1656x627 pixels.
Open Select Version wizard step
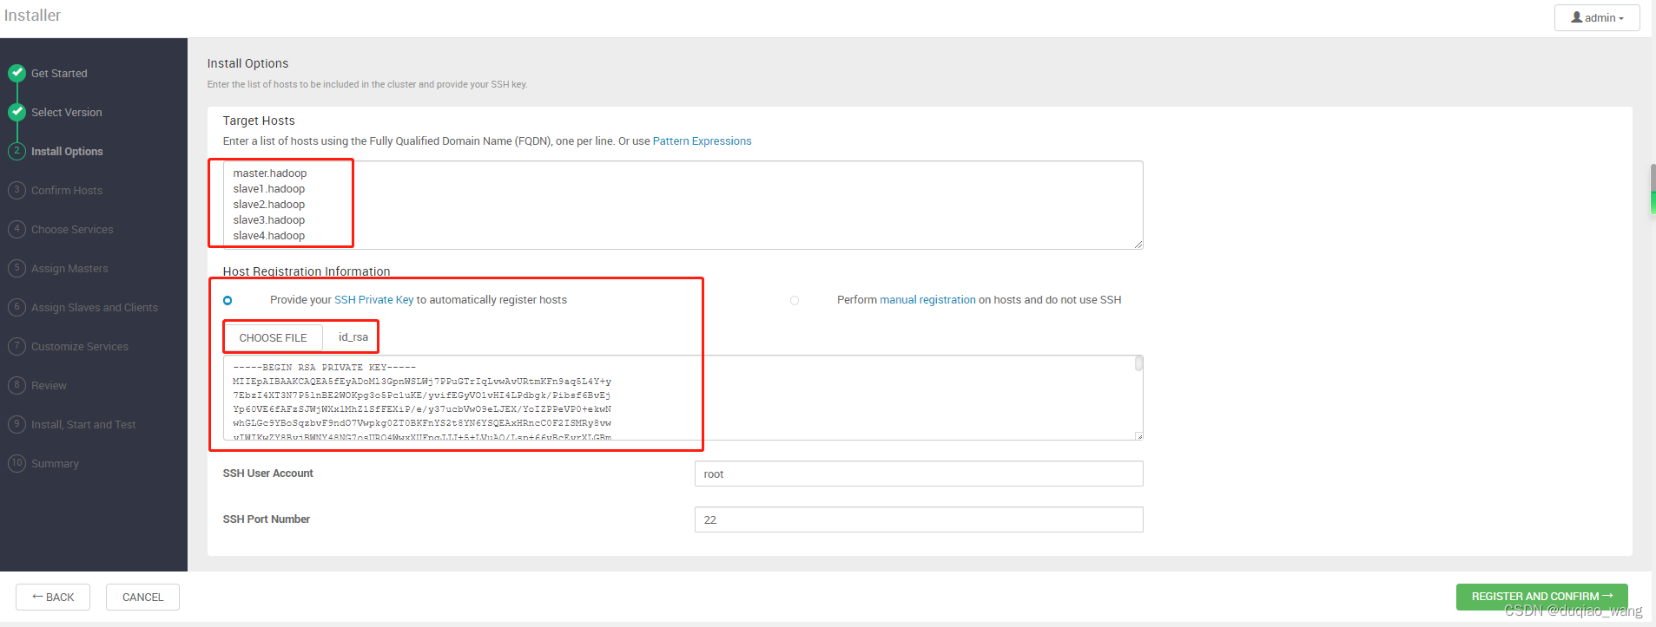coord(67,113)
